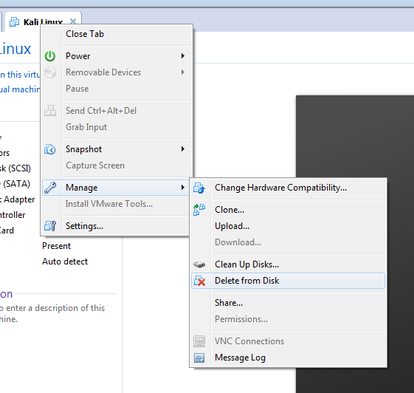Click the Clone icon in submenu
This screenshot has width=414, height=393.
[199, 210]
